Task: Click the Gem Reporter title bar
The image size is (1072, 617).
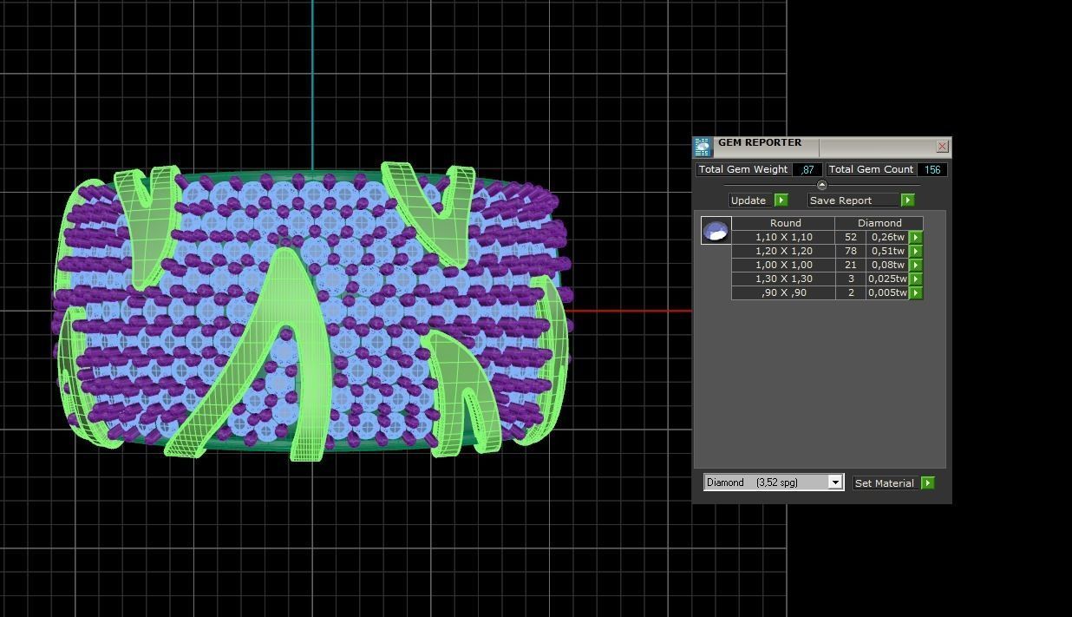Action: click(x=824, y=146)
